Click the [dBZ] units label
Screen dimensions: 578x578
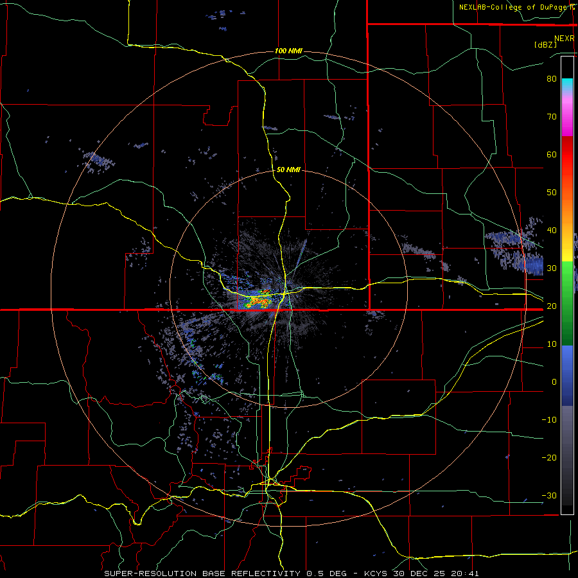pos(545,44)
